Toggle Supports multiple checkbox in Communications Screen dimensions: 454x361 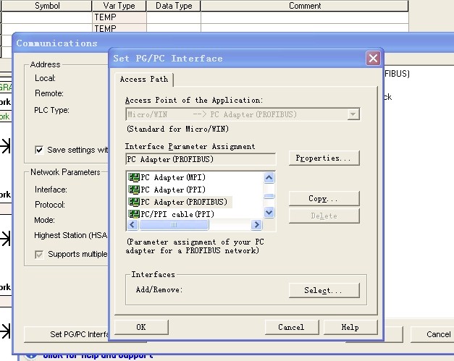click(x=39, y=255)
